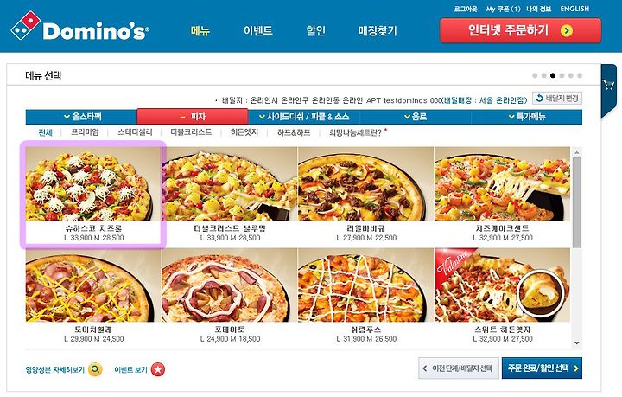Click the refresh icon on 배달지 변경
Screen dimensions: 622x397
click(x=539, y=98)
